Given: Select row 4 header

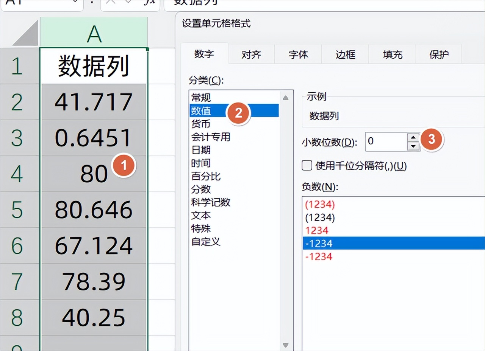Looking at the screenshot, I should pyautogui.click(x=20, y=174).
